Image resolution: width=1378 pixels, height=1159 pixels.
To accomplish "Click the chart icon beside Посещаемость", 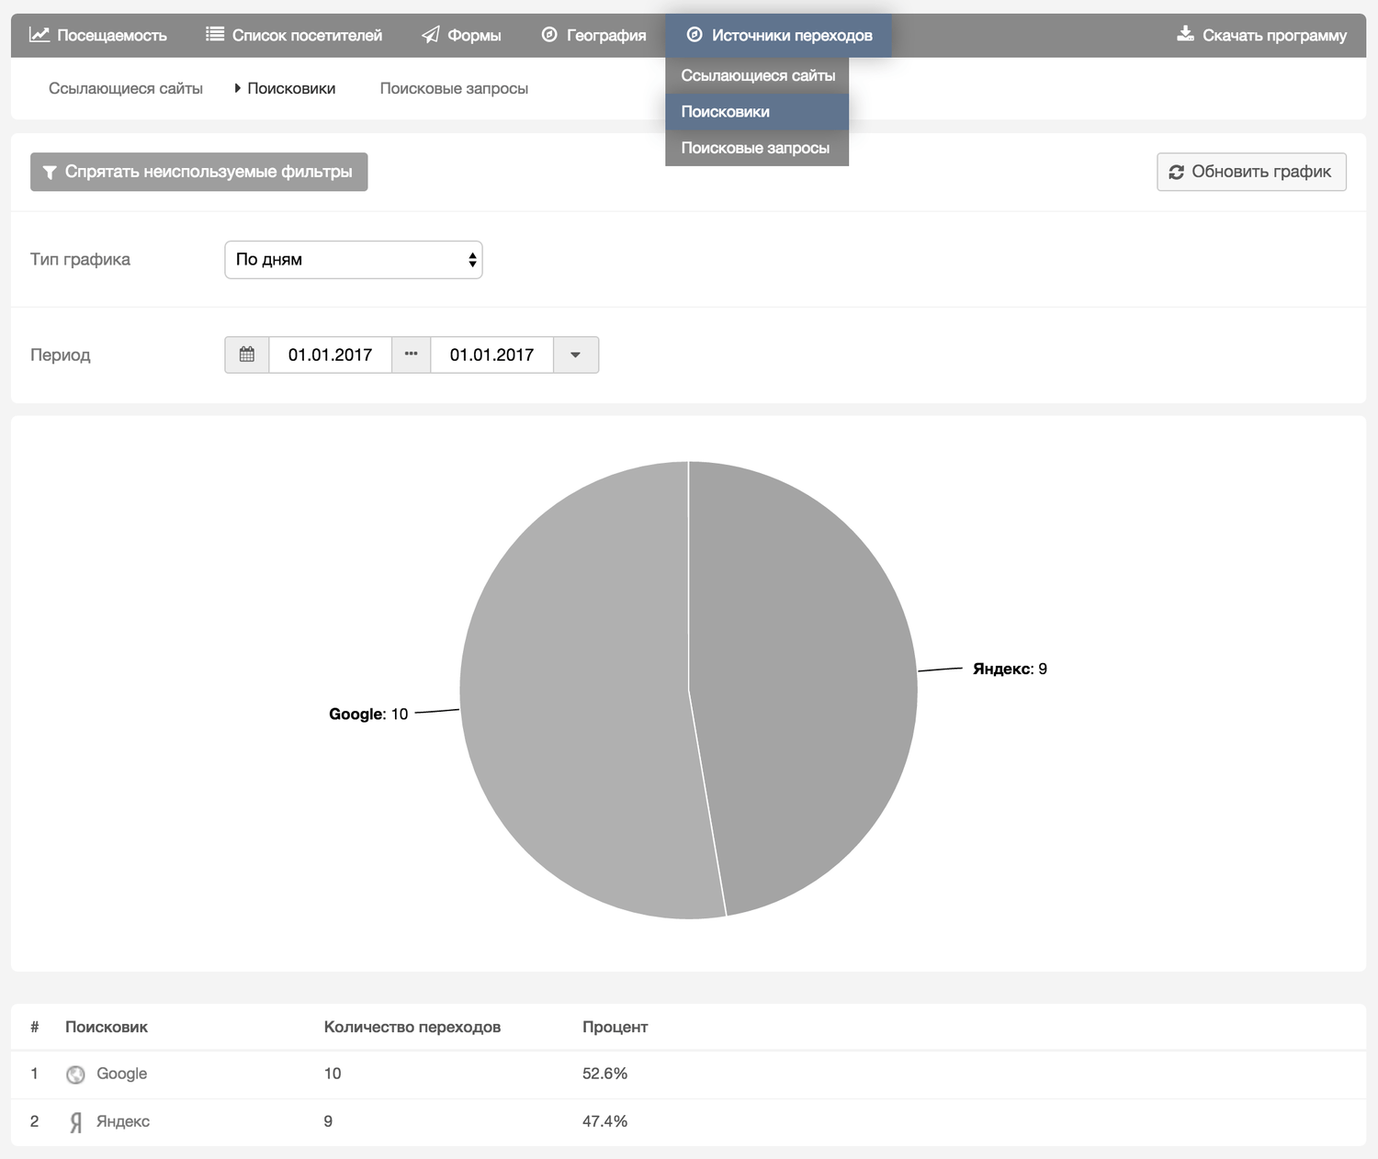I will (x=40, y=35).
